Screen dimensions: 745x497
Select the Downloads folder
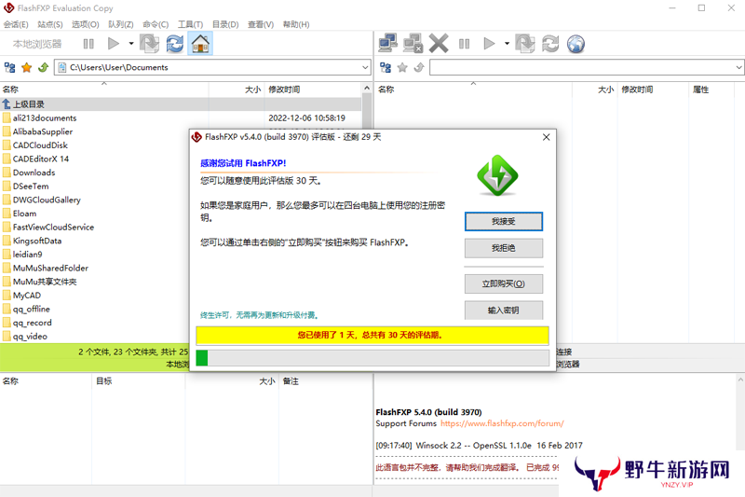click(34, 173)
